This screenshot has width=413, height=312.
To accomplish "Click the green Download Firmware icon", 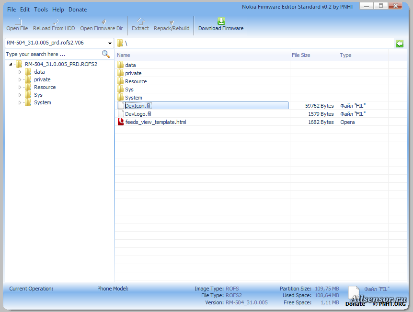I will [221, 21].
